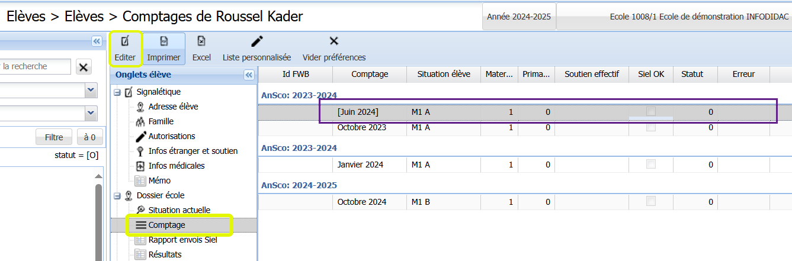The image size is (792, 261).
Task: Collapse the Dossier école tree node
Action: tap(117, 195)
